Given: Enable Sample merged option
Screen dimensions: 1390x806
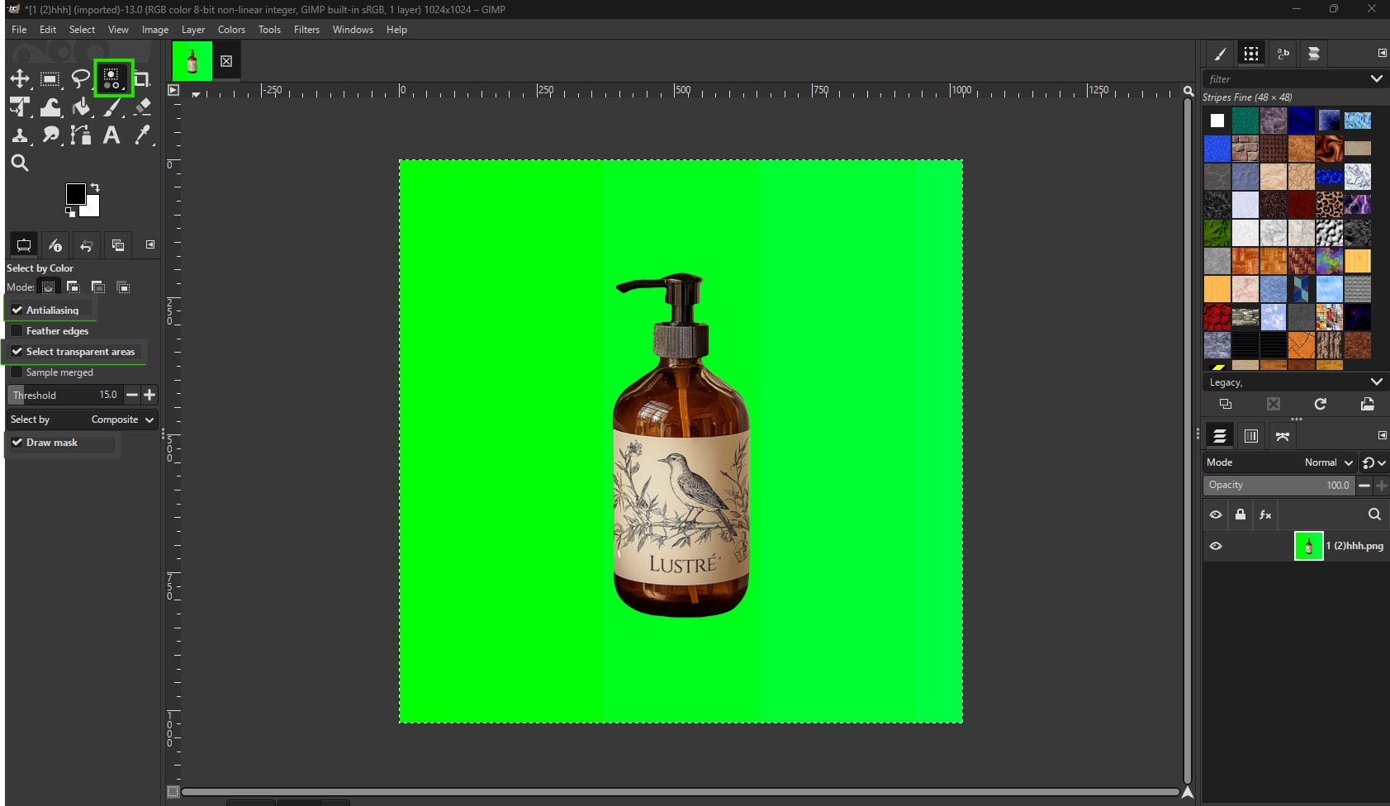Looking at the screenshot, I should (x=17, y=372).
